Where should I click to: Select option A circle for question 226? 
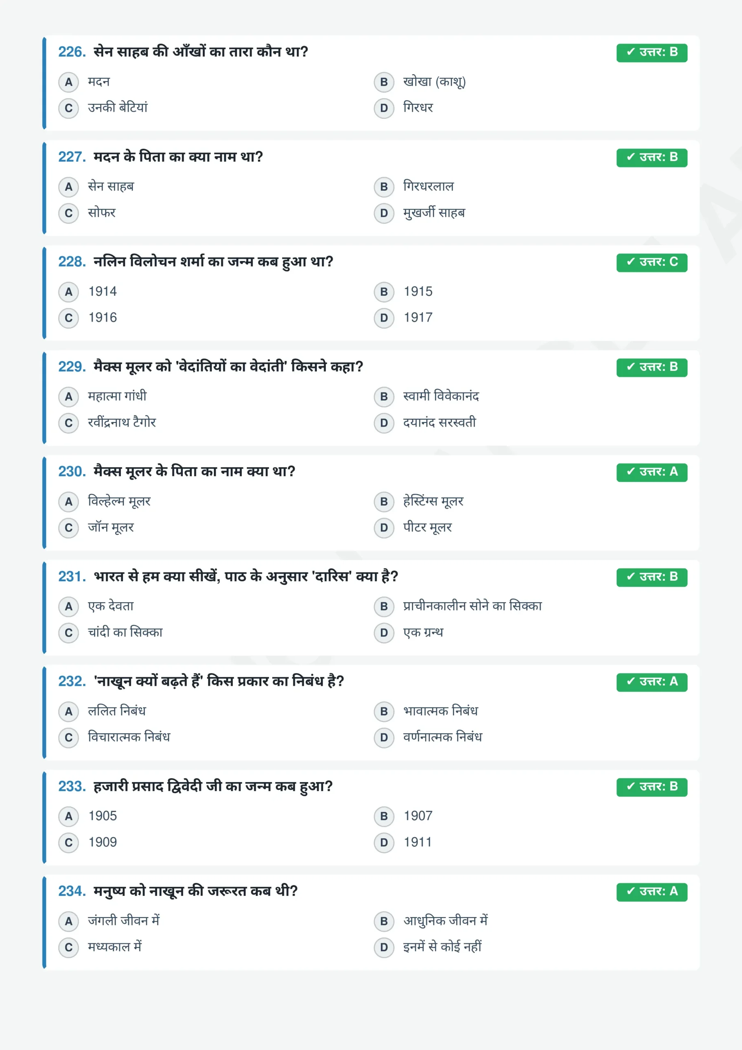[x=68, y=82]
